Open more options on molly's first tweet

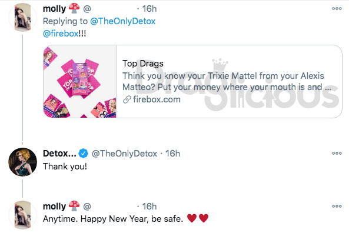(337, 9)
